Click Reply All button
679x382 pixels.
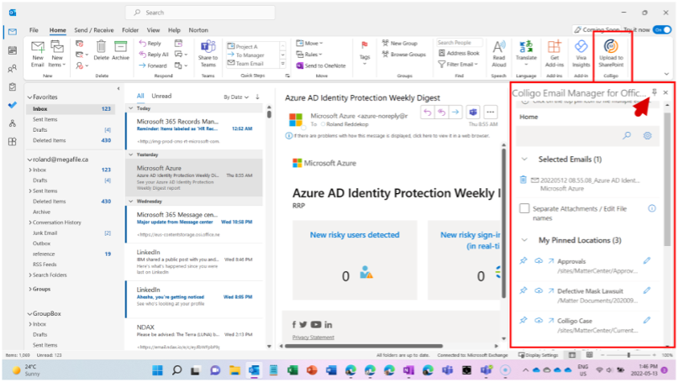point(154,55)
